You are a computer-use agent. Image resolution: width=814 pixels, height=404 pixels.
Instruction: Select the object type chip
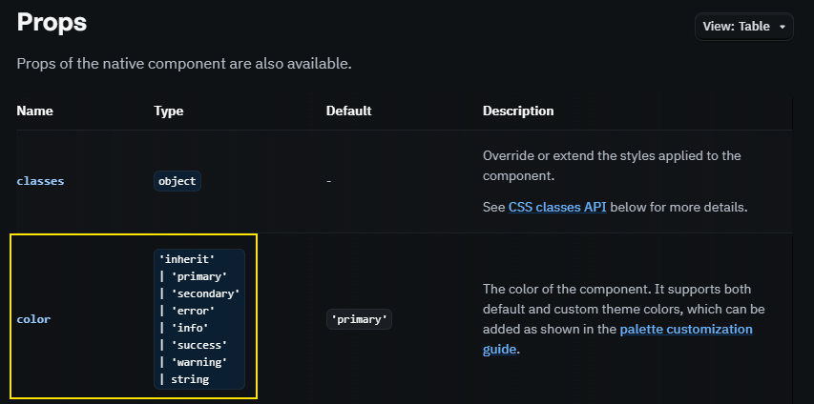(177, 181)
